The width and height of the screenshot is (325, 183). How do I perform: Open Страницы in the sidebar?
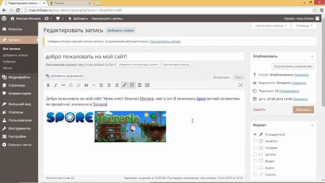(17, 85)
